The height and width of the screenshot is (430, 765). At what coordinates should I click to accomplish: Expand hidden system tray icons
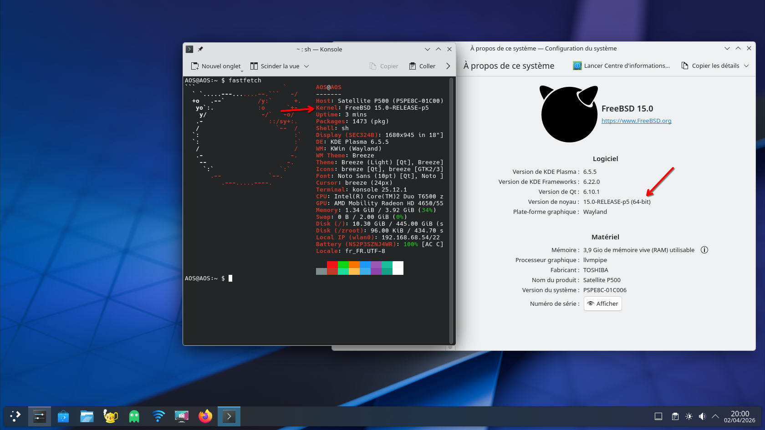(715, 416)
